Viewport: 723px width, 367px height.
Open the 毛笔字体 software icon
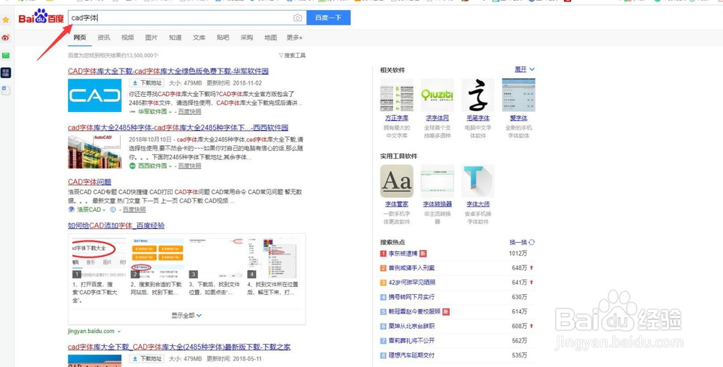pos(478,95)
